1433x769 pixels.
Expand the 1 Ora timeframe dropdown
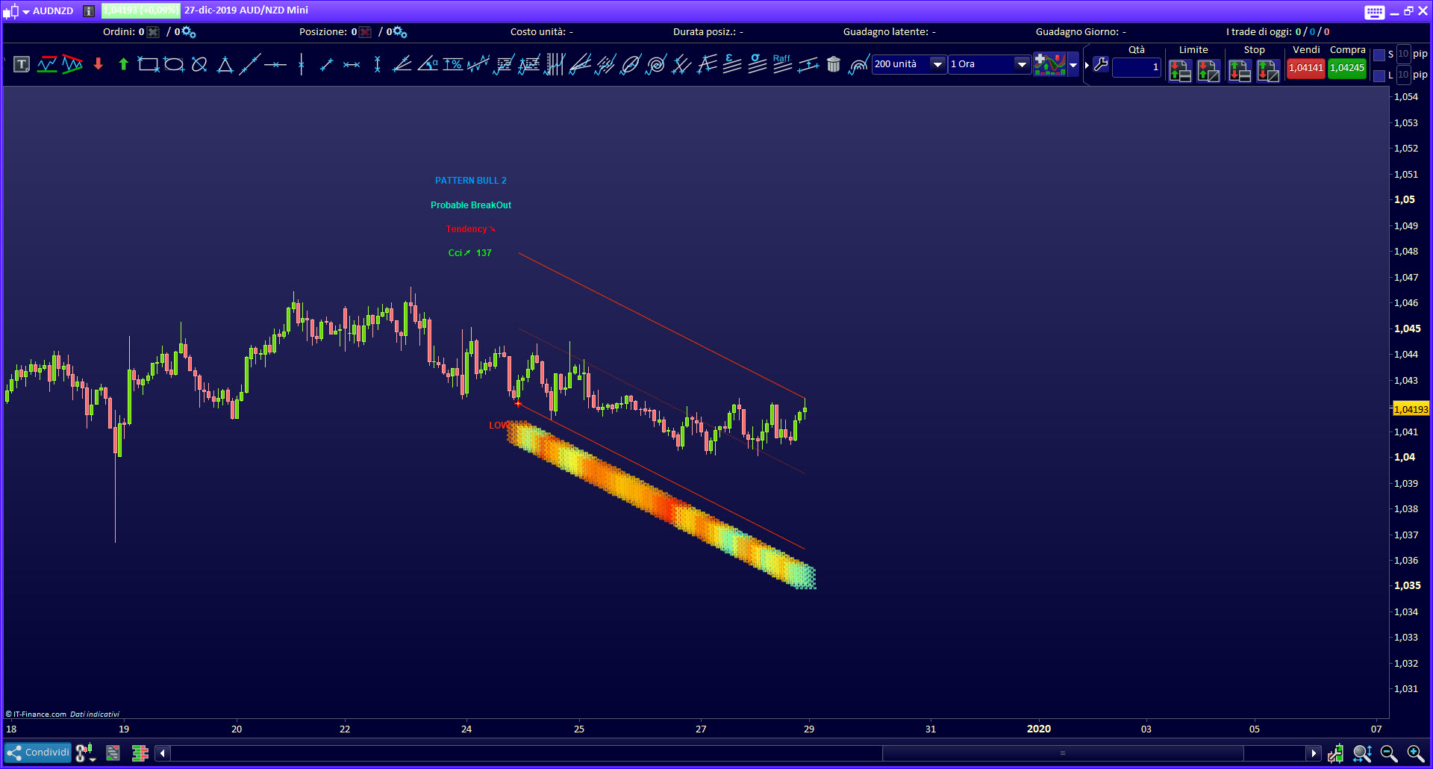pyautogui.click(x=1022, y=65)
